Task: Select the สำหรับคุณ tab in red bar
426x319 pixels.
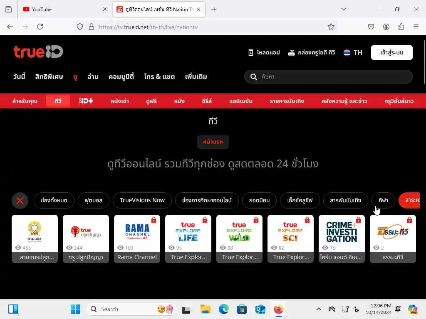Action: click(25, 101)
